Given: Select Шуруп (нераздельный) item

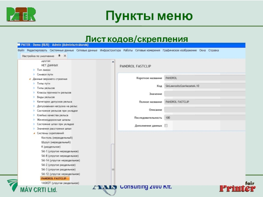Looking at the screenshot, I should click(56, 142).
